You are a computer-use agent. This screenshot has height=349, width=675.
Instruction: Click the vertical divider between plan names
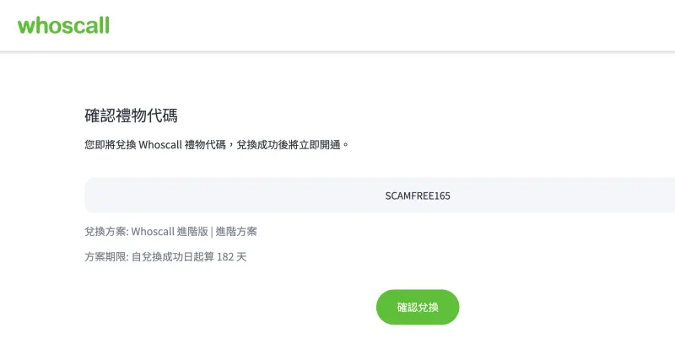[212, 232]
